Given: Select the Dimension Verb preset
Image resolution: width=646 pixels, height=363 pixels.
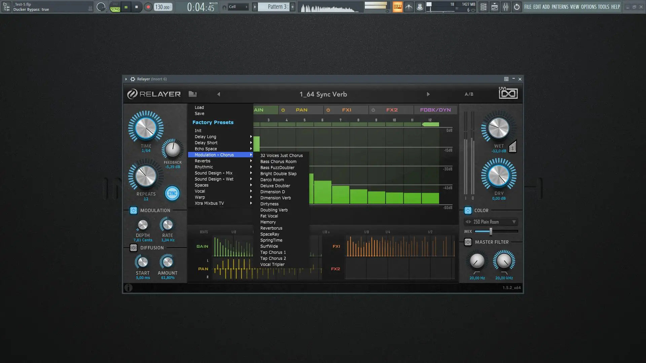Looking at the screenshot, I should 275,198.
